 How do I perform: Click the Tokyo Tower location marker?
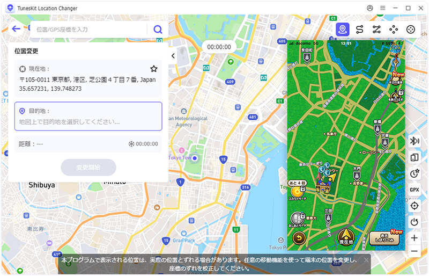click(195, 158)
